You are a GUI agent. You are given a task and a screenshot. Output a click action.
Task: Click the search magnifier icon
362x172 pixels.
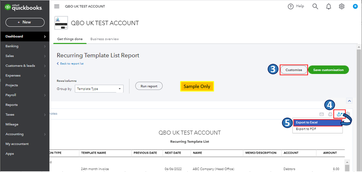tap(315, 7)
